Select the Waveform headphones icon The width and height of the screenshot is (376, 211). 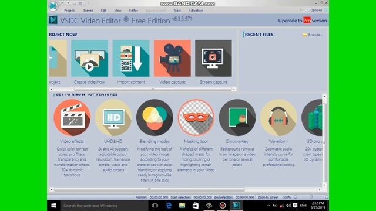click(x=278, y=117)
